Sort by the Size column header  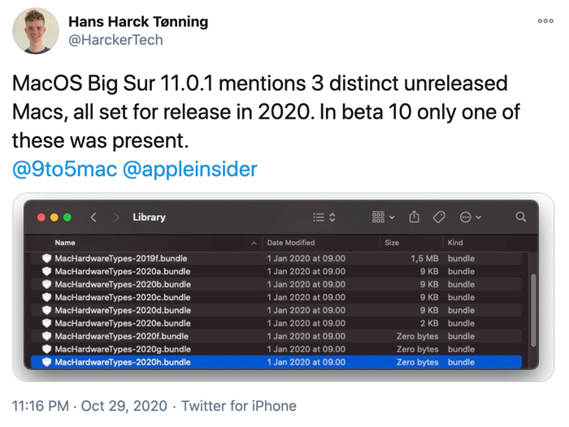tap(393, 243)
